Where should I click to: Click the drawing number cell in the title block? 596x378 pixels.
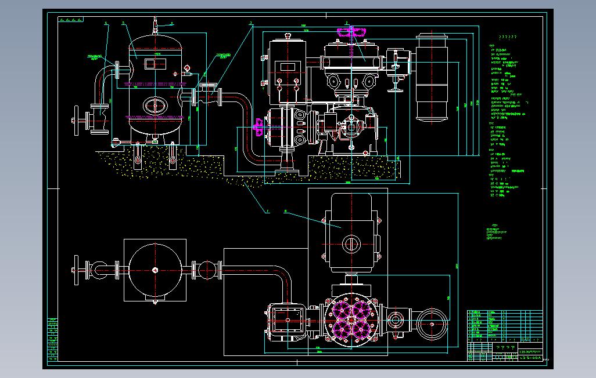coord(530,358)
